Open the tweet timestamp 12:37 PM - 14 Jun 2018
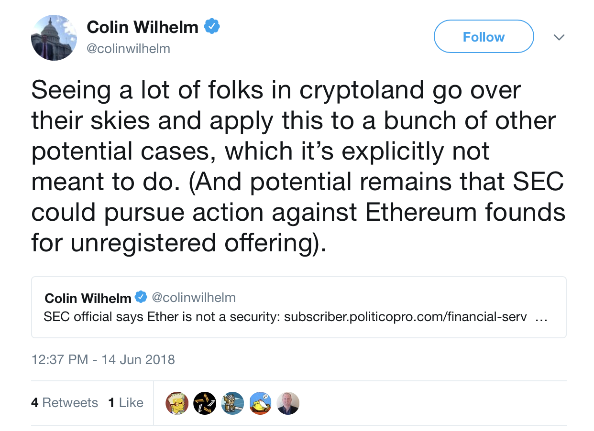Viewport: 594px width, 431px height. click(103, 359)
